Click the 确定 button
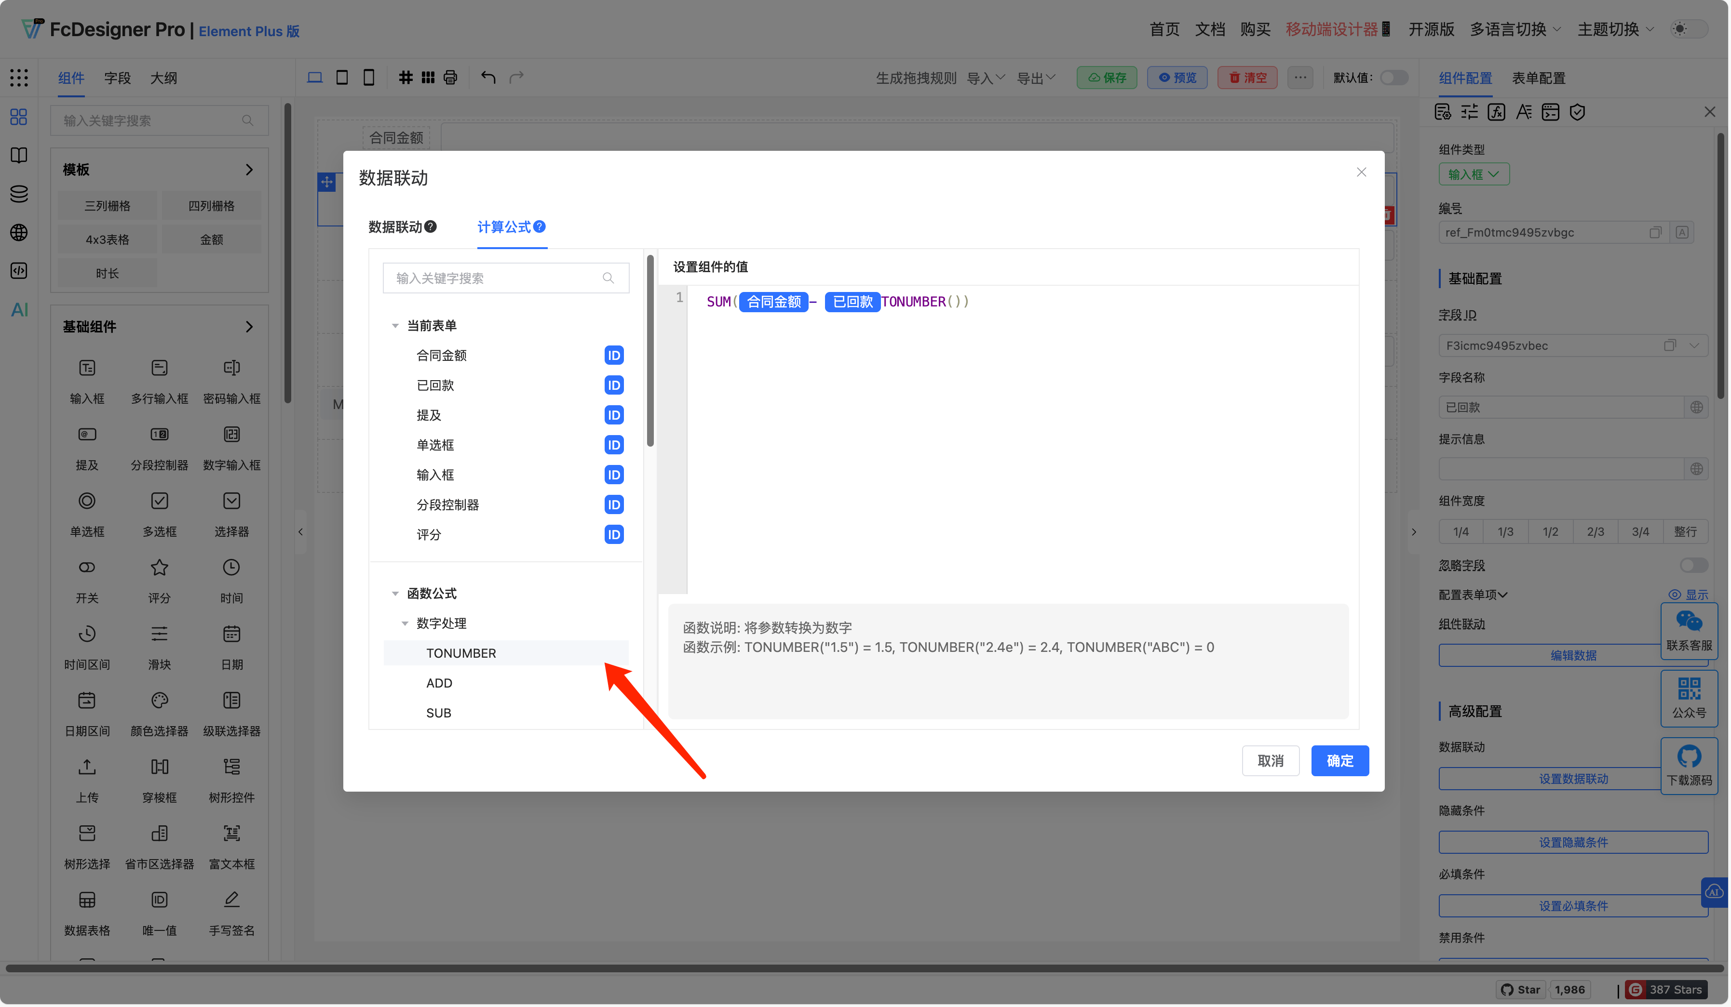 point(1339,761)
